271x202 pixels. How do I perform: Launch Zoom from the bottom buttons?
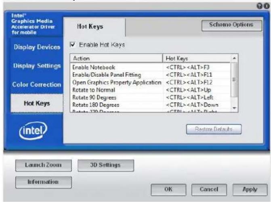pyautogui.click(x=43, y=165)
